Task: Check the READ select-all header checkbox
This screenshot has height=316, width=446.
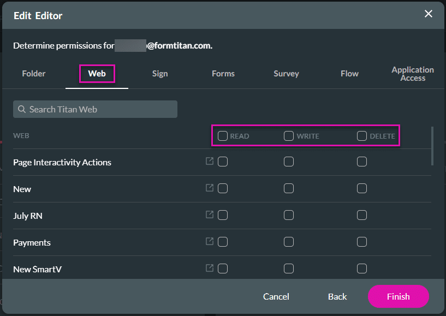Action: (x=223, y=136)
